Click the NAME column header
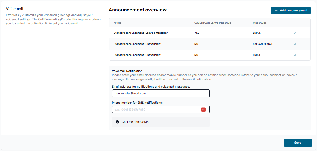This screenshot has height=151, width=317. [x=117, y=23]
